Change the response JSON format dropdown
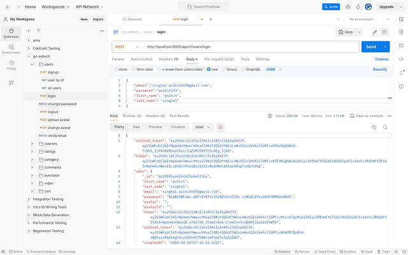The width and height of the screenshot is (408, 255). point(202,127)
